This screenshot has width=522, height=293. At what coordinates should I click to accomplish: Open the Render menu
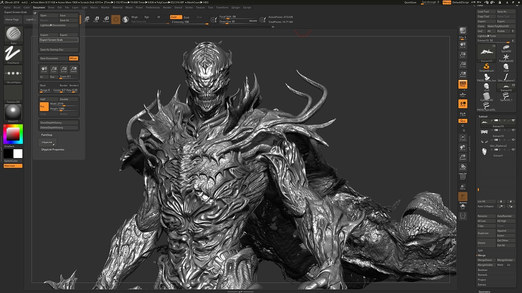(x=167, y=7)
